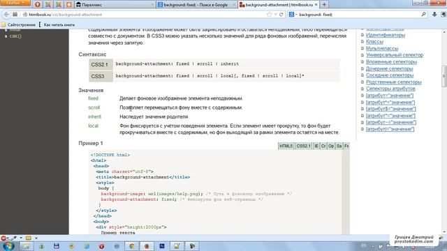Select the Синтаксис heading
447x251 pixels.
92,54
